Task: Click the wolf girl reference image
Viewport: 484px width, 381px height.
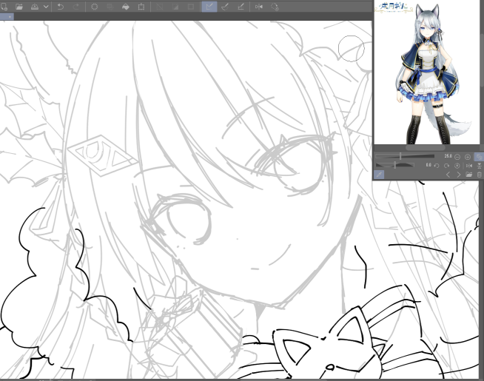Action: coord(428,73)
